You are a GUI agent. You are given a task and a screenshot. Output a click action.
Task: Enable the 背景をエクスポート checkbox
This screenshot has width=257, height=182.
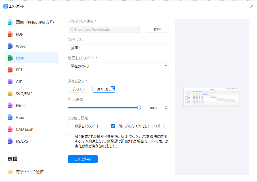[70, 126]
